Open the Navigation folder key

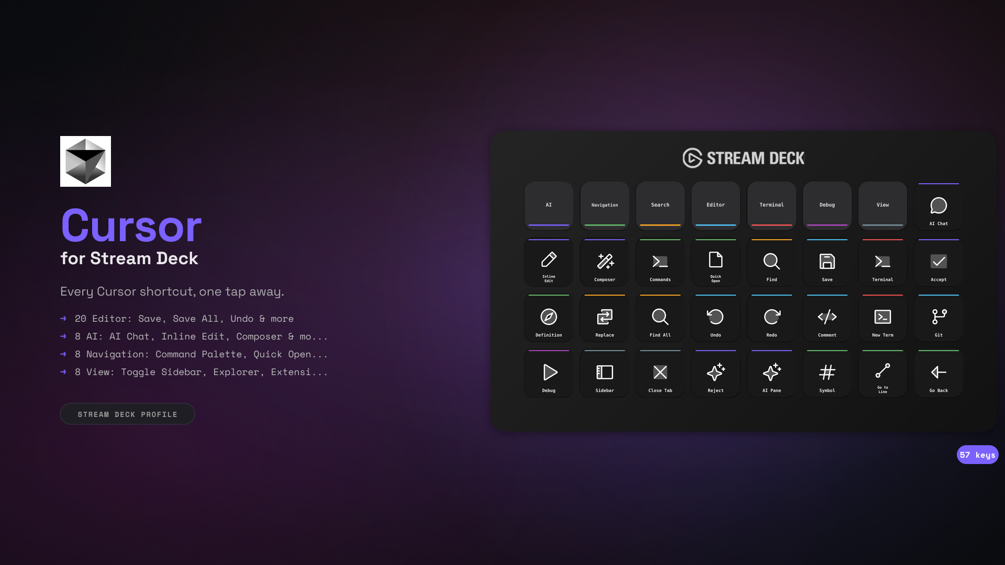[x=604, y=205]
